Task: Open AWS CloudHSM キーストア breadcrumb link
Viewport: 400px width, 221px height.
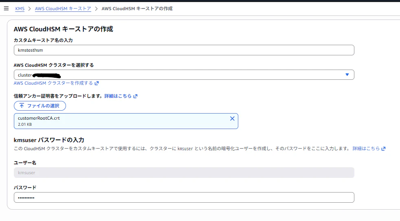Action: [63, 9]
